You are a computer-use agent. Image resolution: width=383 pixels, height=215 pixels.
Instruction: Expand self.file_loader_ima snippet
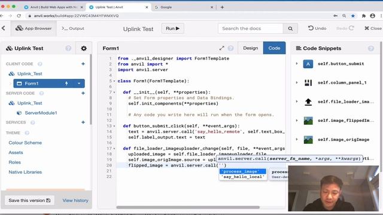pyautogui.click(x=297, y=102)
